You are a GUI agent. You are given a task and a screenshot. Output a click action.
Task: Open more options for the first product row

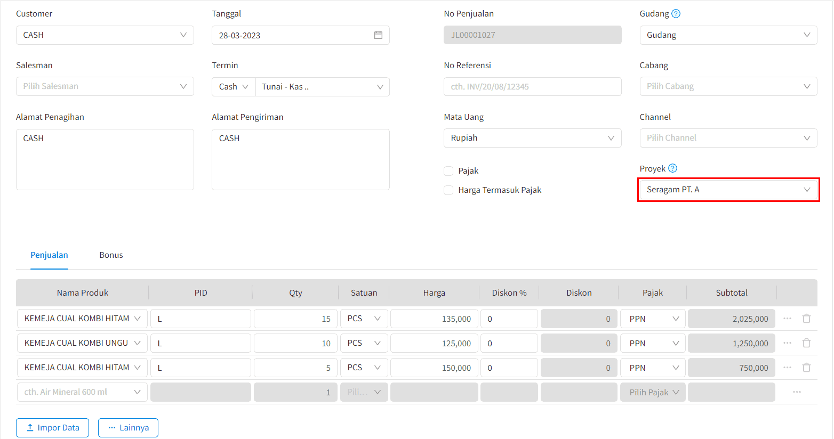[787, 319]
